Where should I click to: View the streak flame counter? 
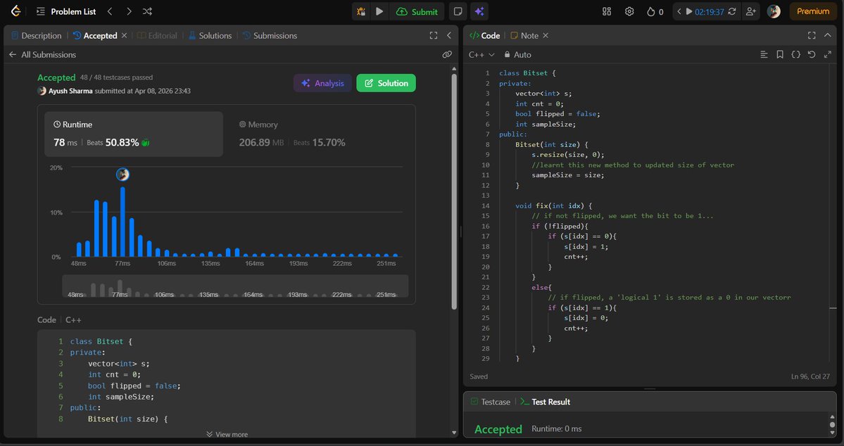[655, 11]
